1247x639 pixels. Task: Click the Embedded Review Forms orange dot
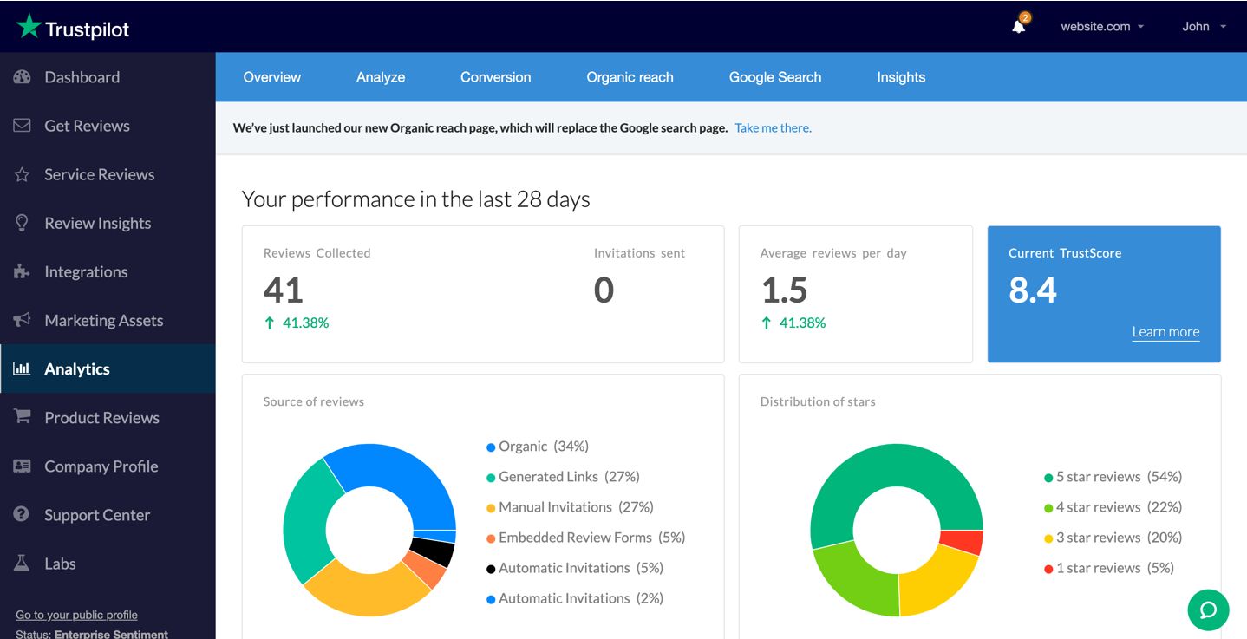point(491,538)
